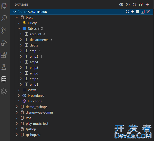Open Source Control view in activity bar

click(x=4, y=30)
